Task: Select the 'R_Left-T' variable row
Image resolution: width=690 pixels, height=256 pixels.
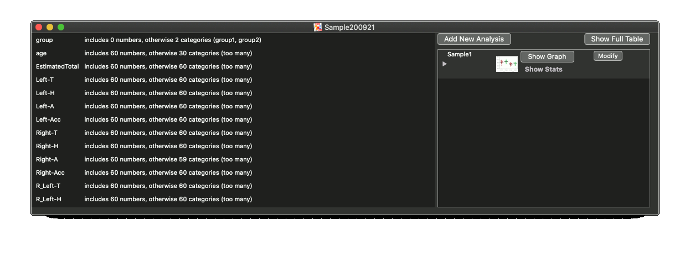Action: [x=233, y=186]
